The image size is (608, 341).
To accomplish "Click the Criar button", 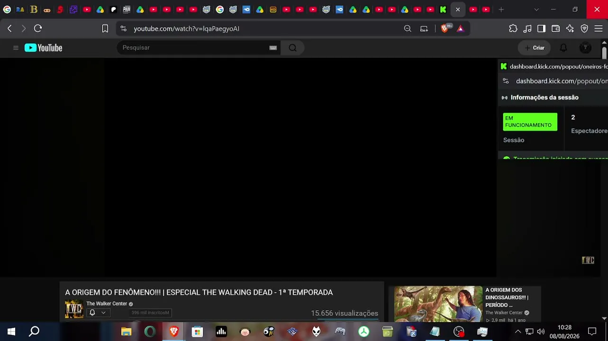I will click(x=535, y=48).
